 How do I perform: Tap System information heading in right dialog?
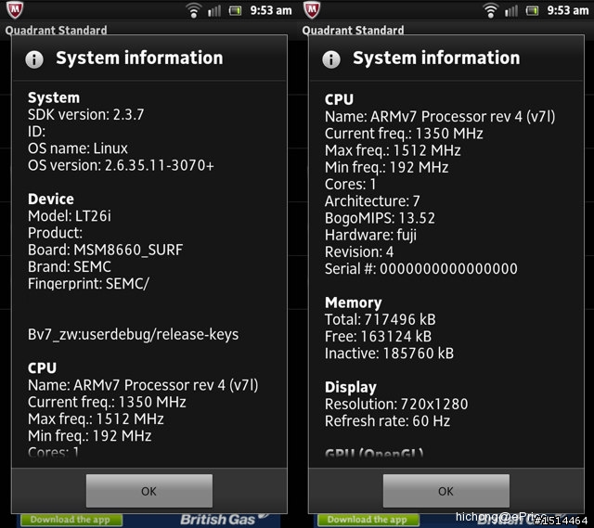(436, 58)
